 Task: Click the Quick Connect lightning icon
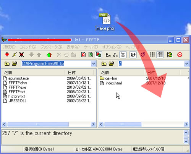point(14,55)
